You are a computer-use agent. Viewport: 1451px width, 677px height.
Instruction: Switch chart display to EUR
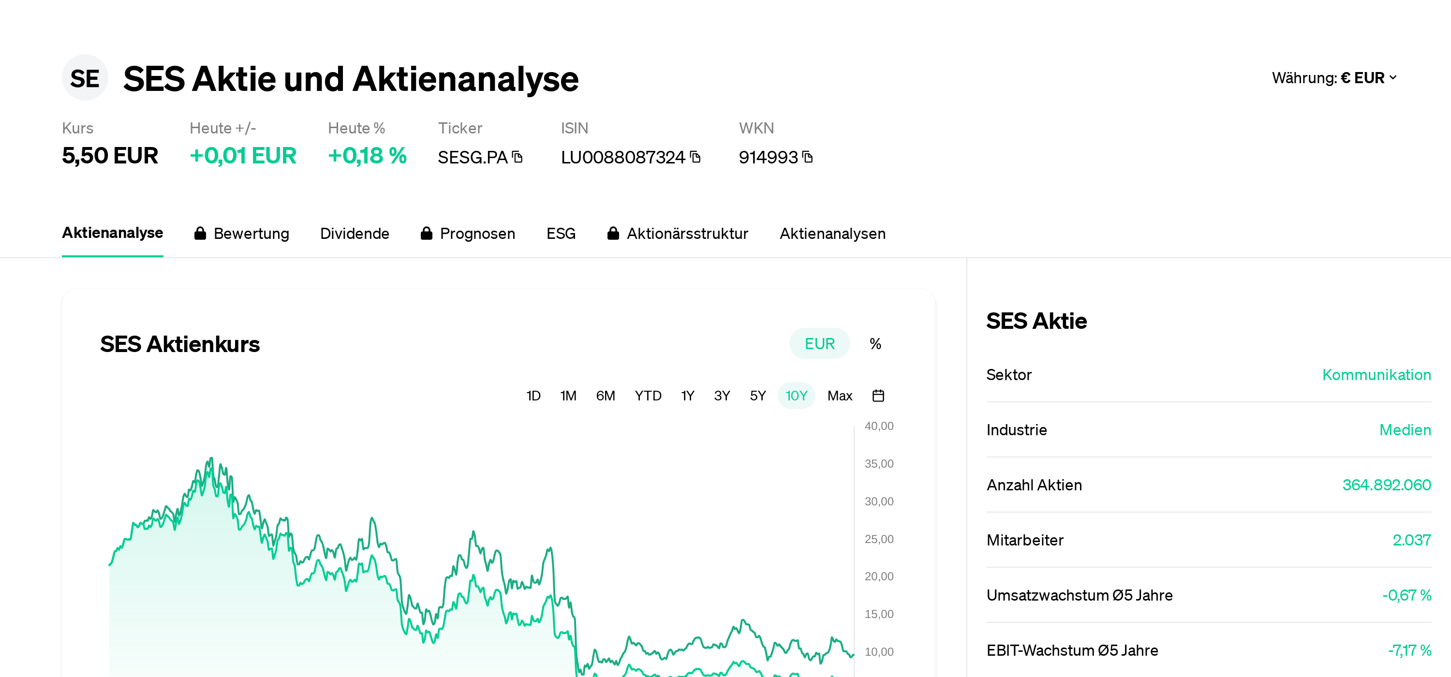819,343
